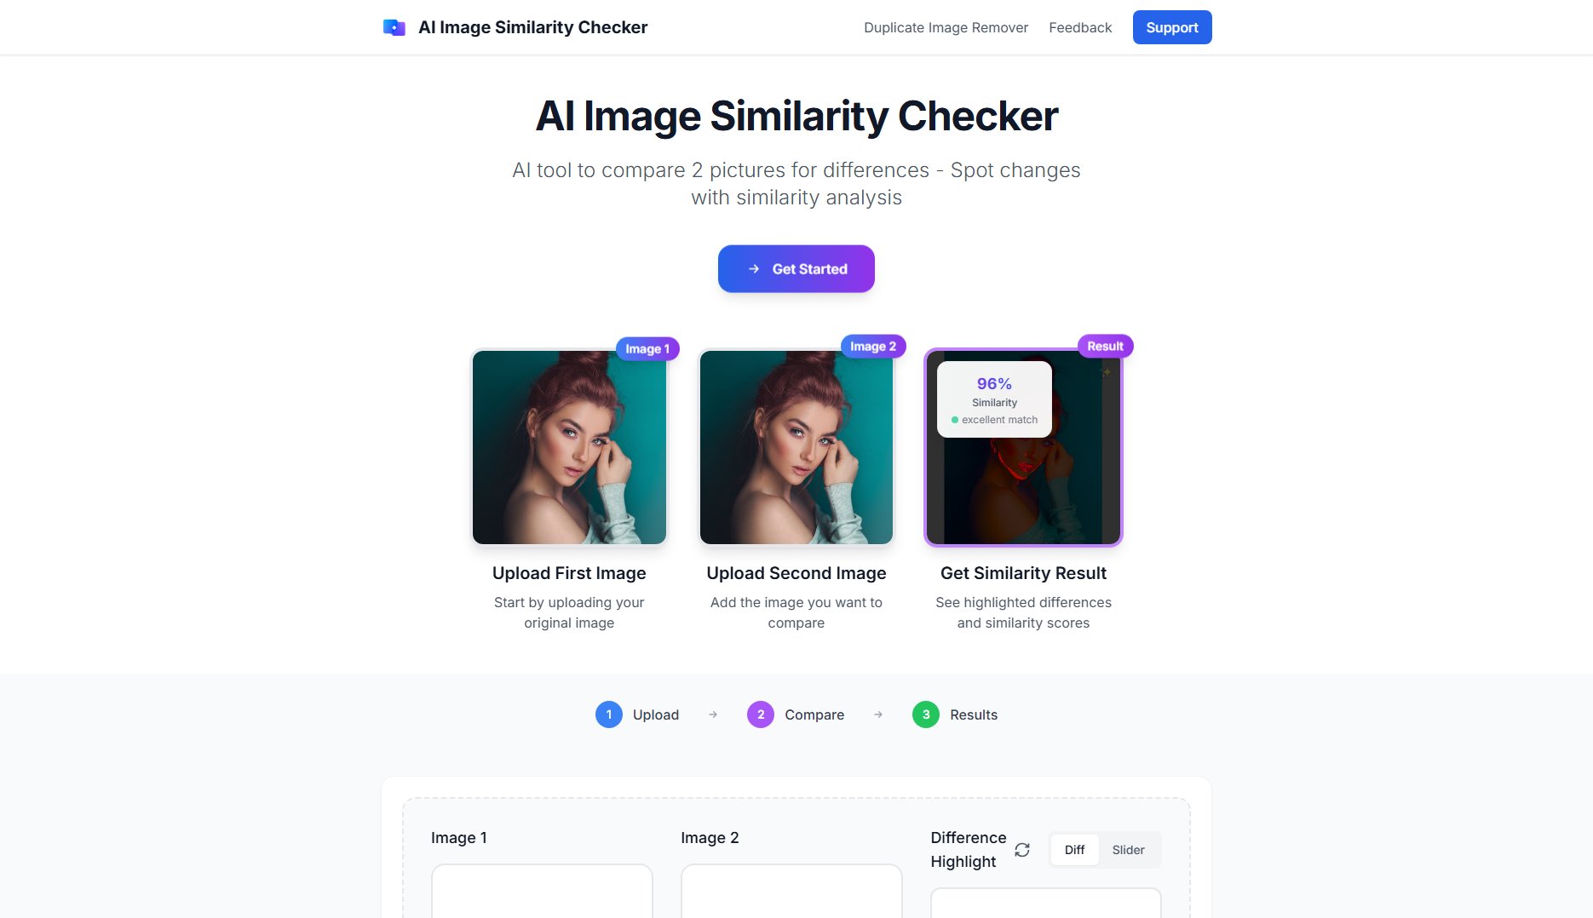The height and width of the screenshot is (918, 1593).
Task: Click the Image 2 upload box
Action: [791, 891]
